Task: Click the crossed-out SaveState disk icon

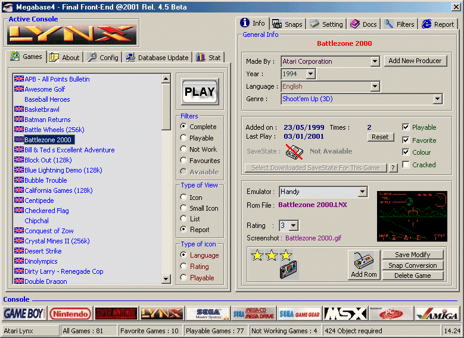Action: click(294, 152)
